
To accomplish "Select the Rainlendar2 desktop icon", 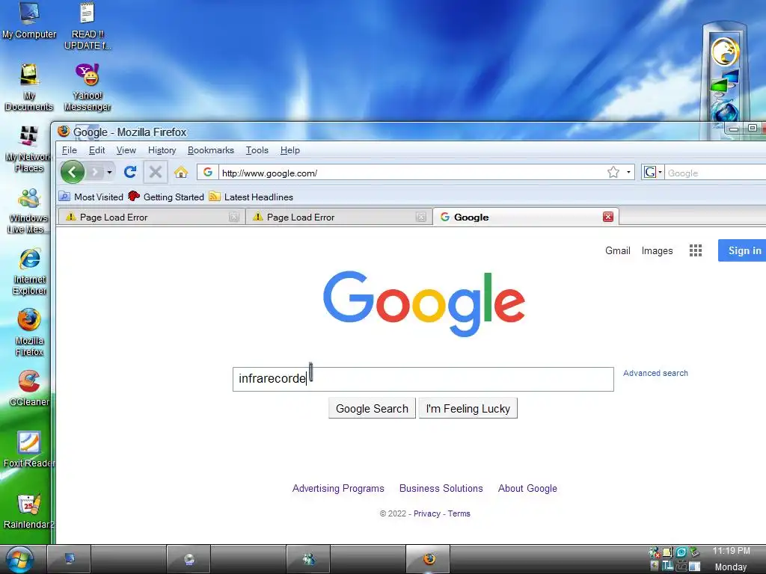I will (x=29, y=511).
